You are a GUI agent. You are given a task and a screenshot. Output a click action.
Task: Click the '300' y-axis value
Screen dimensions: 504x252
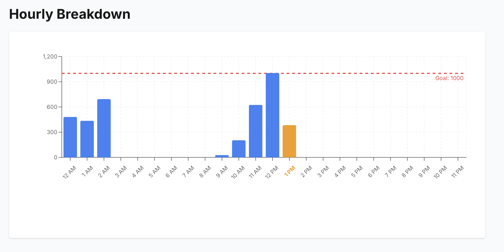coord(52,132)
